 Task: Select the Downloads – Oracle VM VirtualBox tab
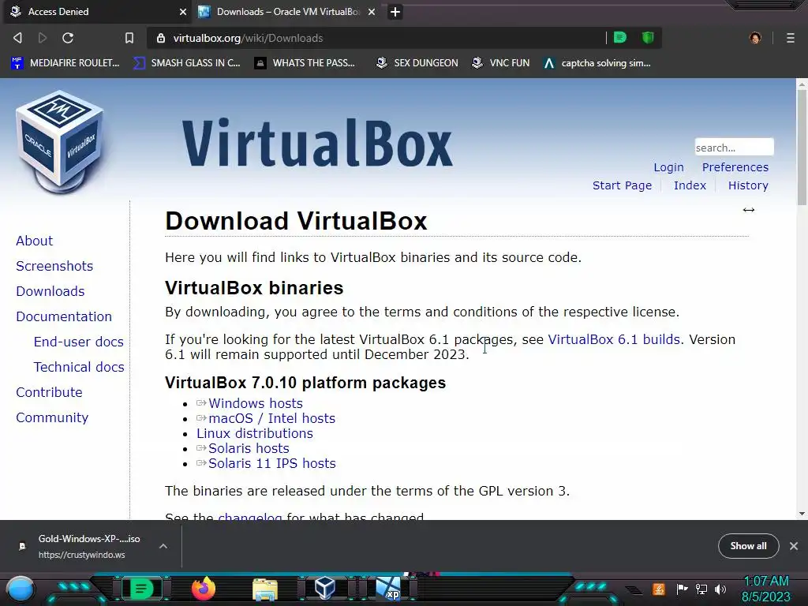click(x=287, y=12)
